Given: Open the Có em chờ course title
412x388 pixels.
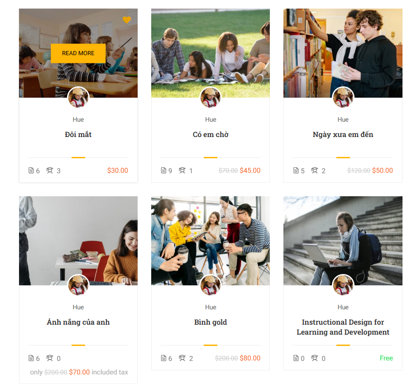Looking at the screenshot, I should 211,134.
